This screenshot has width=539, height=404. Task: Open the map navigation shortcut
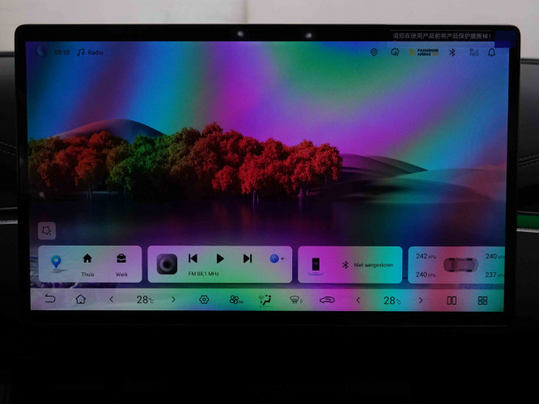click(56, 263)
